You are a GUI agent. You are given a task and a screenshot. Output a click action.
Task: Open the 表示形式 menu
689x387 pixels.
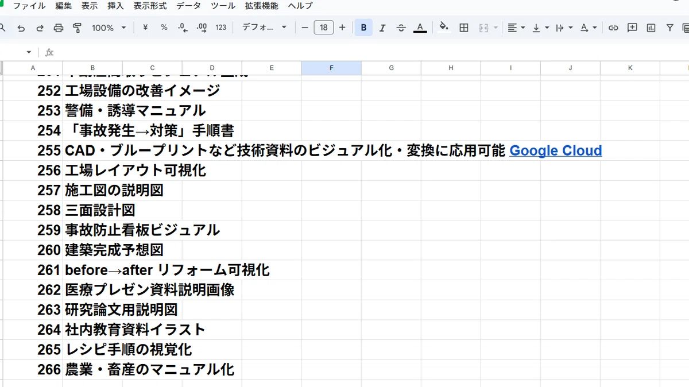[x=150, y=6]
